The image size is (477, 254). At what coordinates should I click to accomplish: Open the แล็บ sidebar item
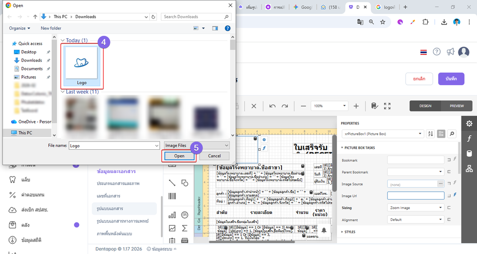25,179
